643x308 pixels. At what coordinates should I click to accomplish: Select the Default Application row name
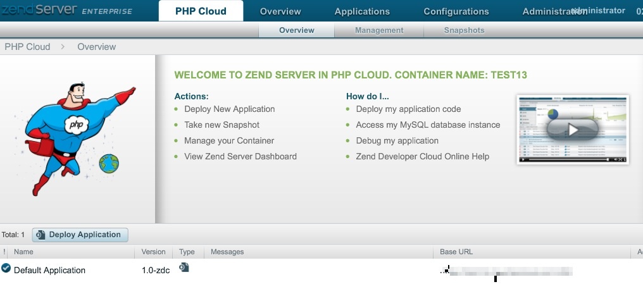pyautogui.click(x=49, y=270)
